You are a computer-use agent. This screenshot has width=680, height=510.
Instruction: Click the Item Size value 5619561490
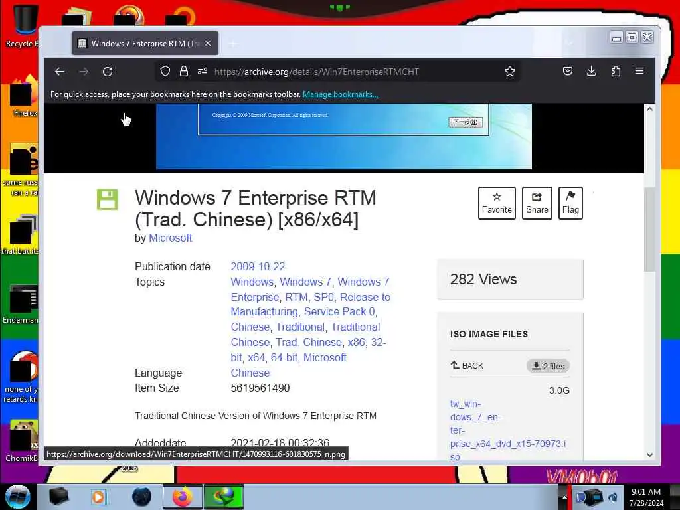click(x=260, y=388)
